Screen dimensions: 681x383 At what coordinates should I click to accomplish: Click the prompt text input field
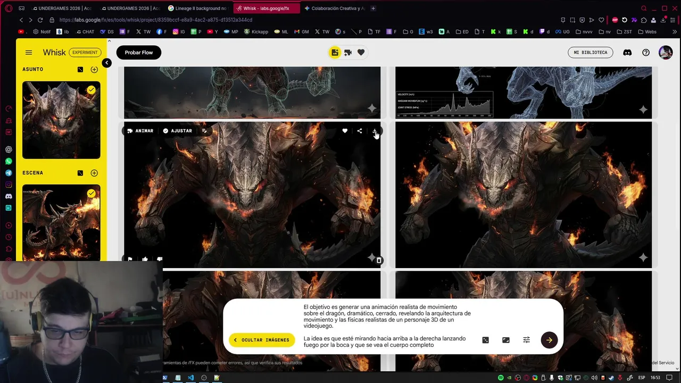coord(387,326)
